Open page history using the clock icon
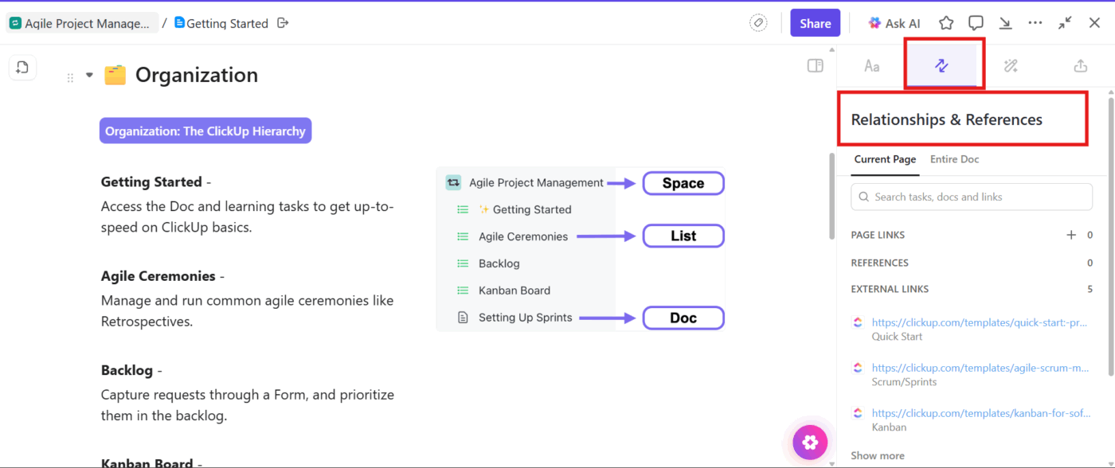Viewport: 1115px width, 468px height. click(x=22, y=67)
